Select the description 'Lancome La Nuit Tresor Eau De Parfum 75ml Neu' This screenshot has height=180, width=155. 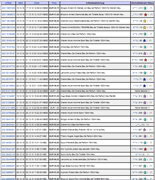click(83, 73)
